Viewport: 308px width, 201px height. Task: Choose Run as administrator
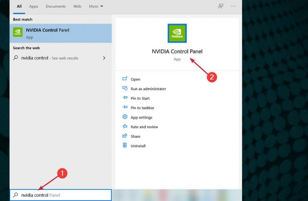148,89
